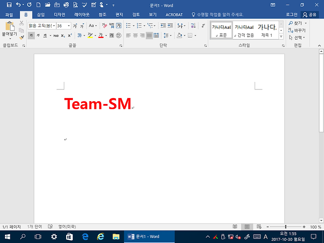324x243 pixels.
Task: Toggle bold formatting
Action: (x=31, y=36)
